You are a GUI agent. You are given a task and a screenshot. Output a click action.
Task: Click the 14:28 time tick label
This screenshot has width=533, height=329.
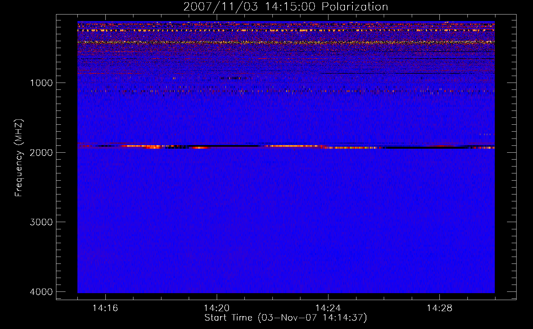point(439,308)
